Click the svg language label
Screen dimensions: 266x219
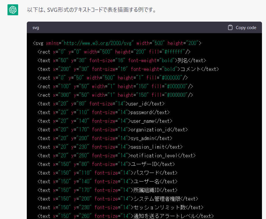[36, 28]
